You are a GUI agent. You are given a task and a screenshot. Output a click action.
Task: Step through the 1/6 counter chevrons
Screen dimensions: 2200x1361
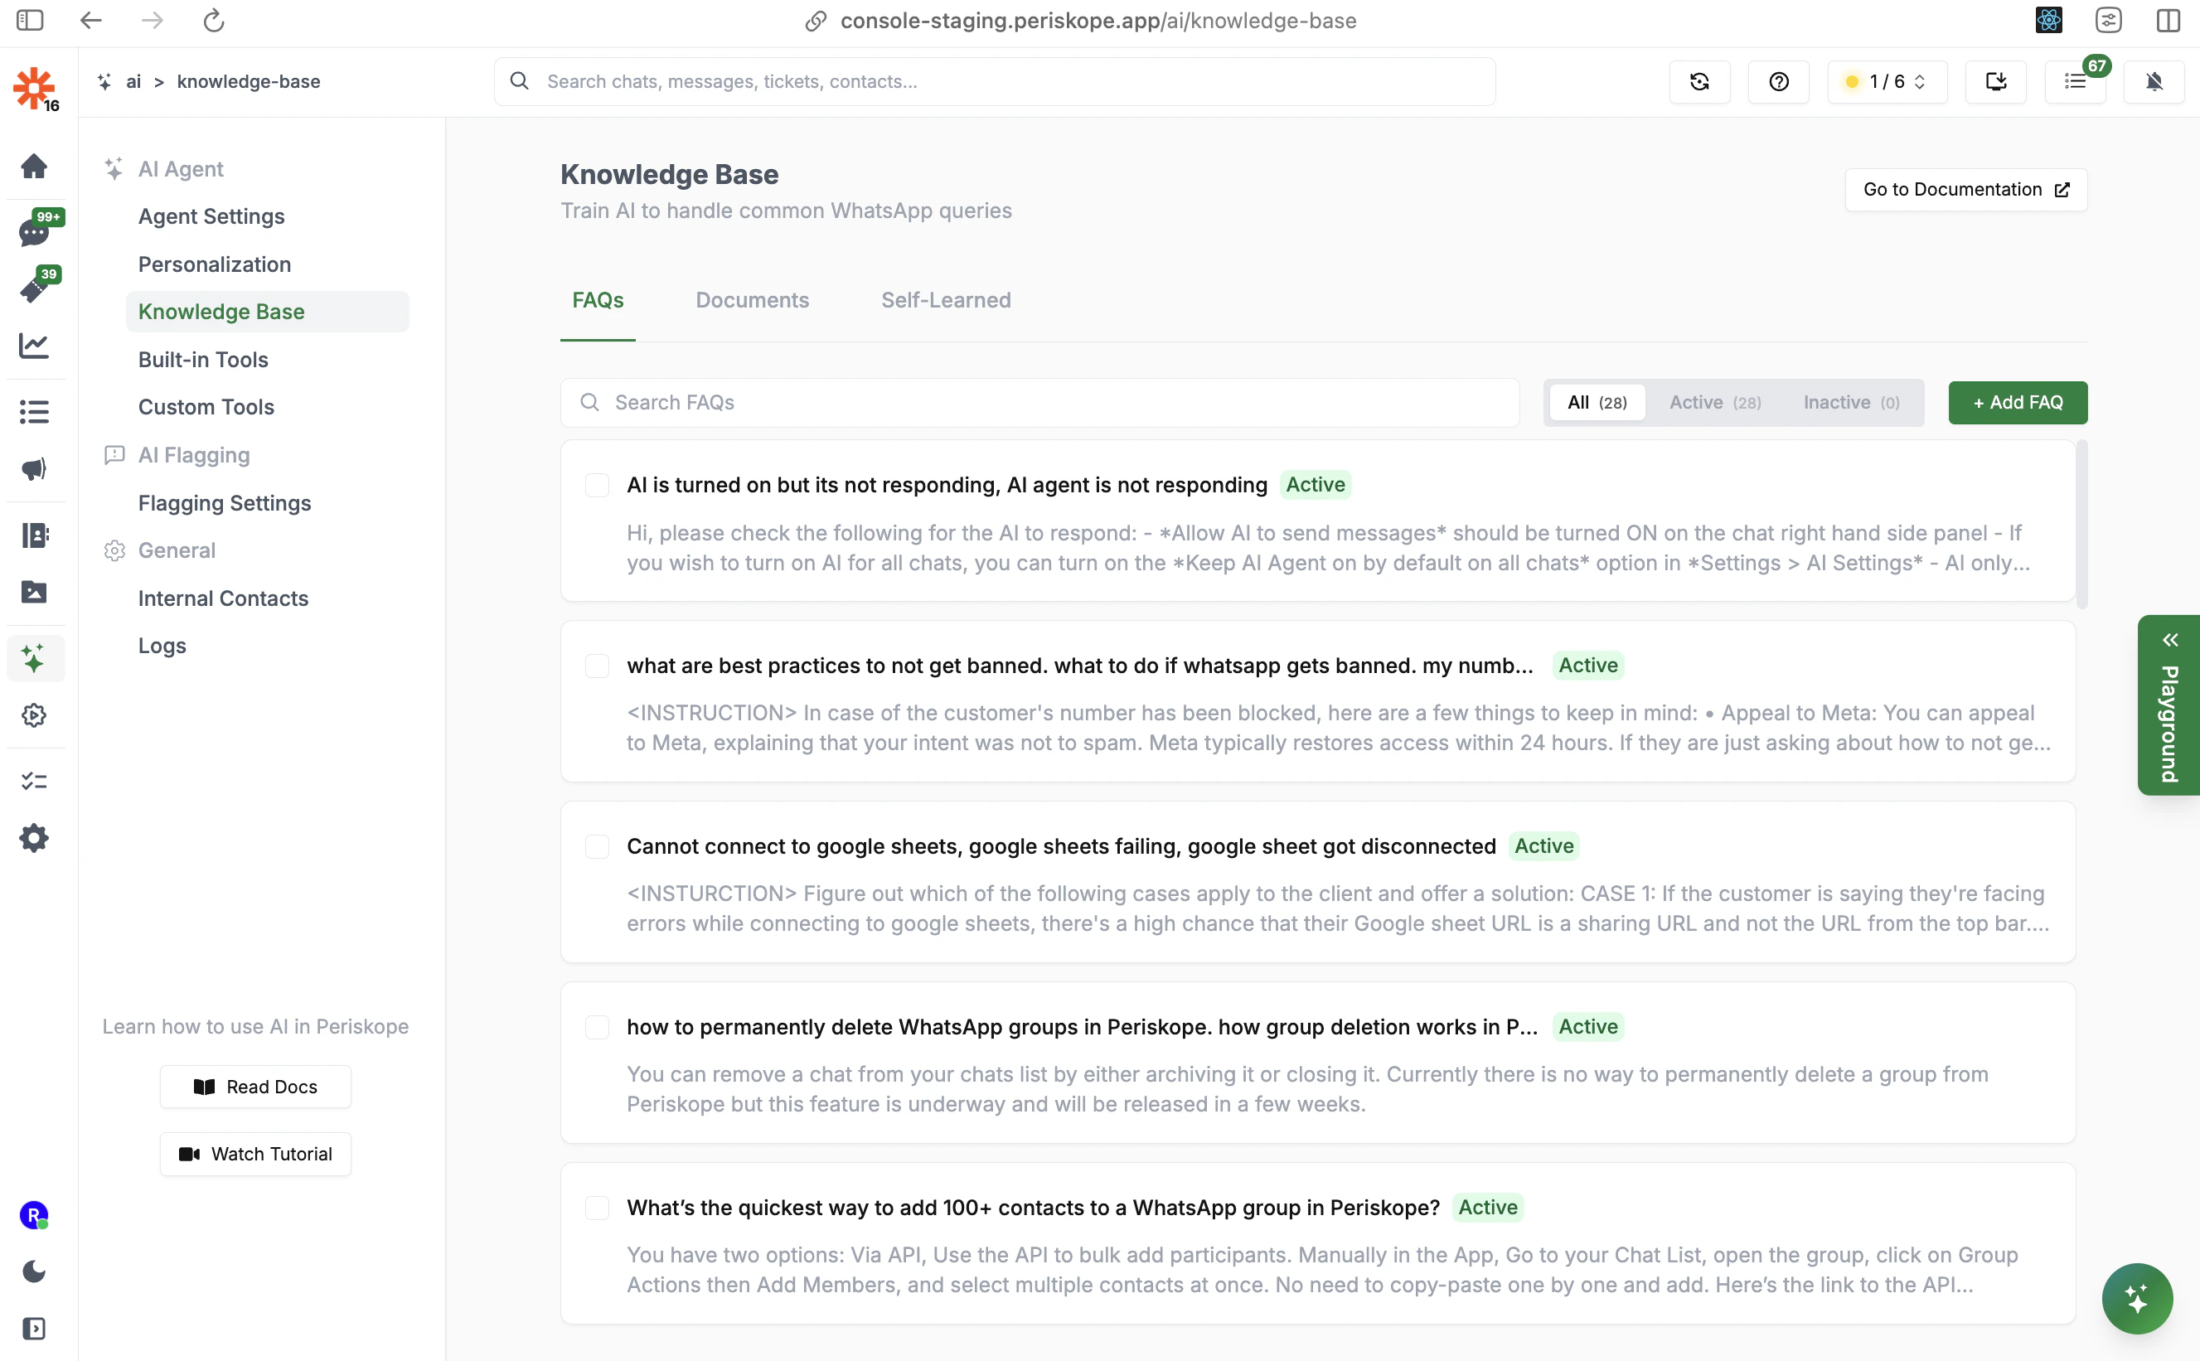(1918, 82)
